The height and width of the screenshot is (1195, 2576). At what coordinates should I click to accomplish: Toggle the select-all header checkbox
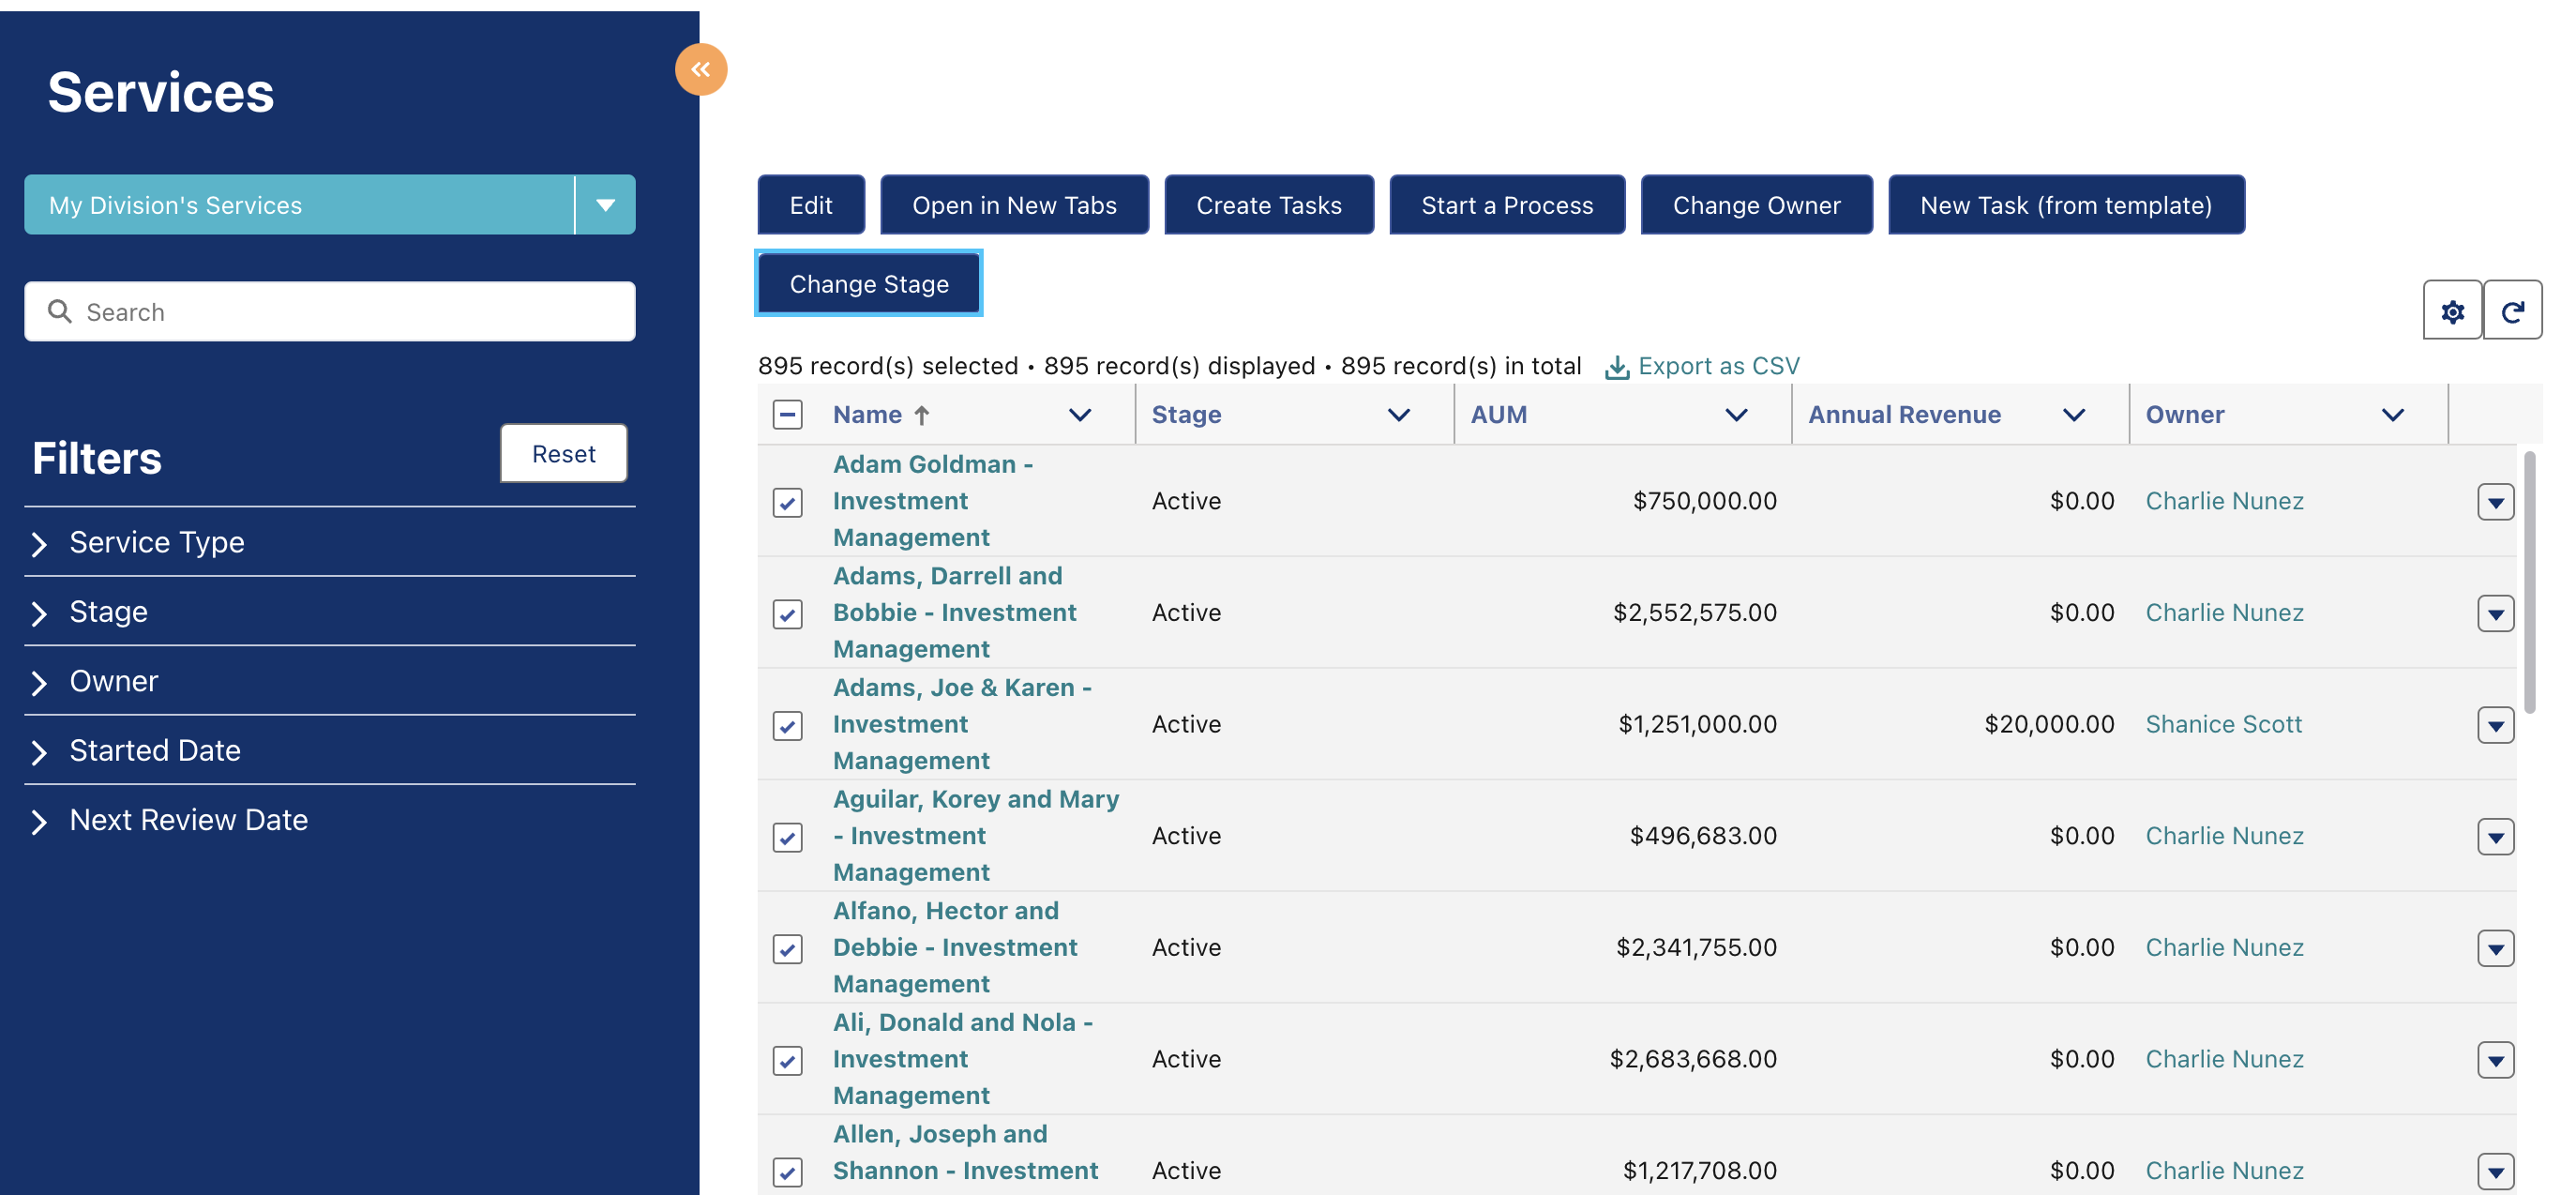[x=787, y=415]
